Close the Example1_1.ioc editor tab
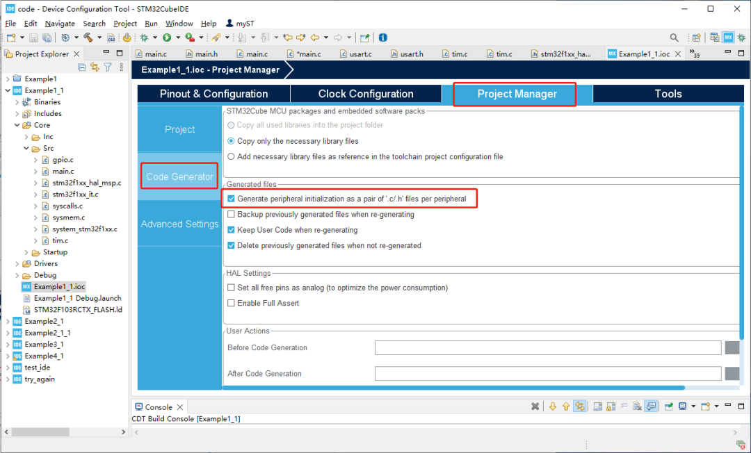The width and height of the screenshot is (751, 453). coord(678,54)
